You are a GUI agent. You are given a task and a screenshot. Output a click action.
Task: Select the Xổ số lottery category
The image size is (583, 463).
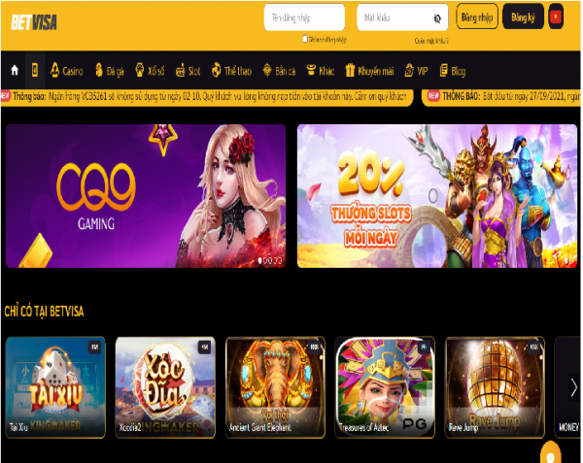click(150, 70)
